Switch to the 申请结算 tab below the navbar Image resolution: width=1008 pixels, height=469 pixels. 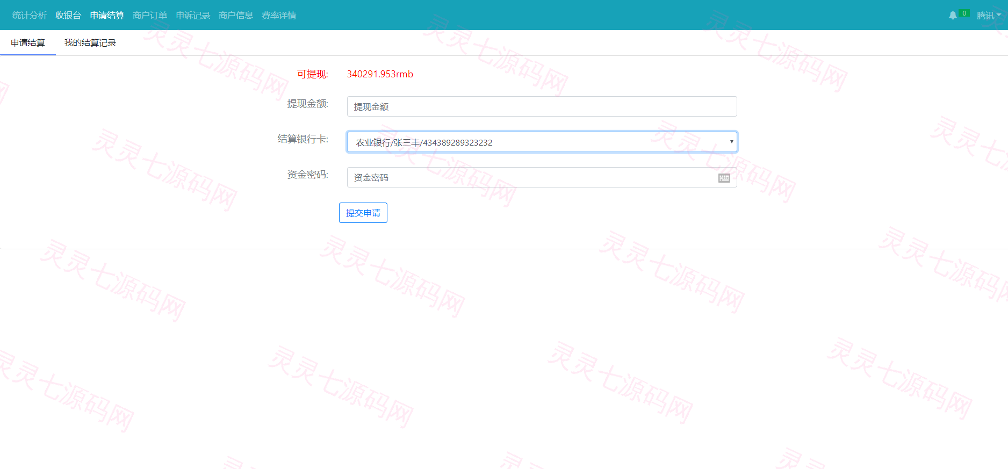pyautogui.click(x=28, y=43)
